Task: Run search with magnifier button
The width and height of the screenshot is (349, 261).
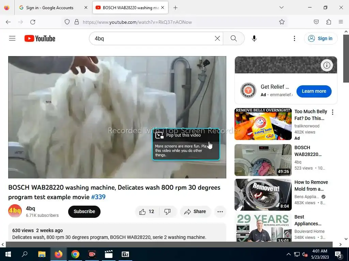Action: 234,38
